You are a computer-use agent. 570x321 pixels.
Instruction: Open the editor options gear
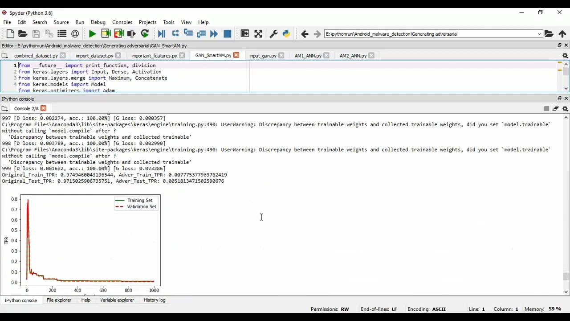tap(565, 56)
